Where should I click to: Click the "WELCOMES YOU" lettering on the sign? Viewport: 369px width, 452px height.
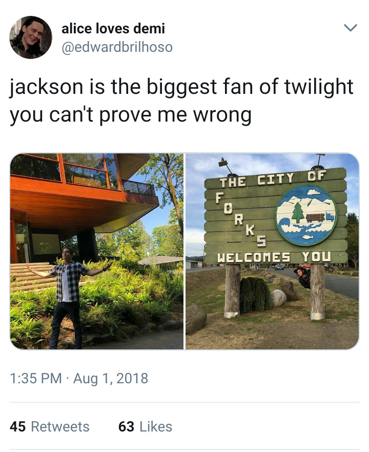[274, 257]
